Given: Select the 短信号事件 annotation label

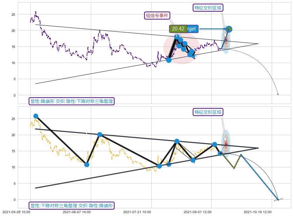Looking at the screenshot, I should coord(157,15).
